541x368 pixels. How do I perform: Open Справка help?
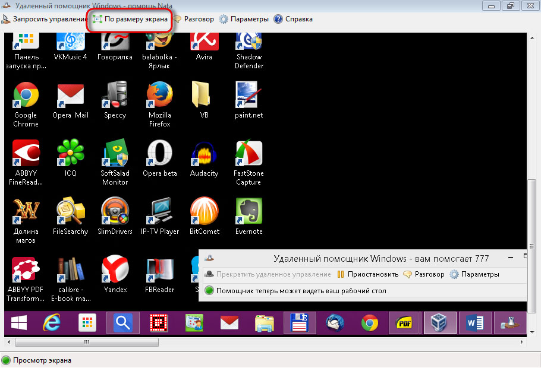coord(293,19)
